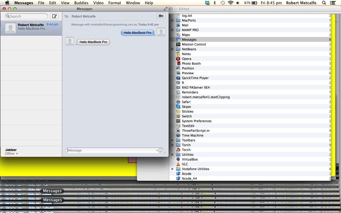This screenshot has height=213, width=341.
Task: Click the Notes app icon
Action: 178,54
